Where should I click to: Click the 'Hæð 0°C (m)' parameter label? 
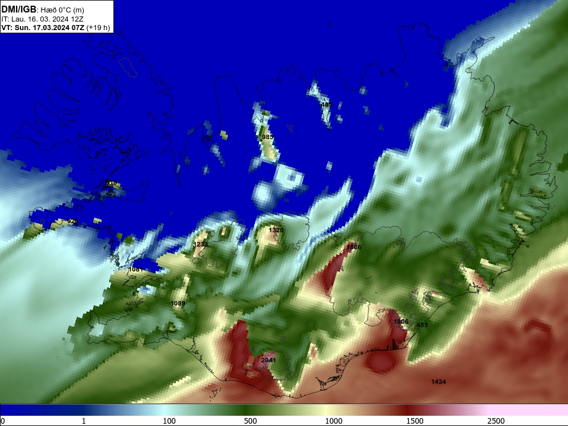[62, 10]
